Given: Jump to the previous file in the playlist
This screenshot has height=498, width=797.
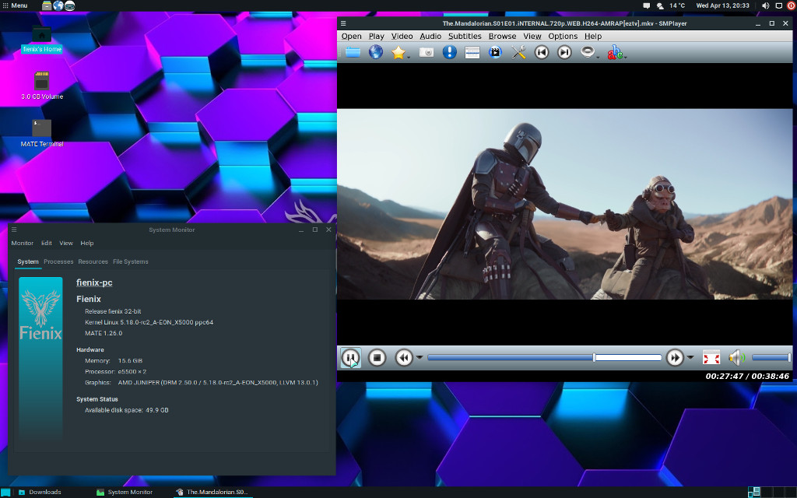Looking at the screenshot, I should click(x=542, y=52).
